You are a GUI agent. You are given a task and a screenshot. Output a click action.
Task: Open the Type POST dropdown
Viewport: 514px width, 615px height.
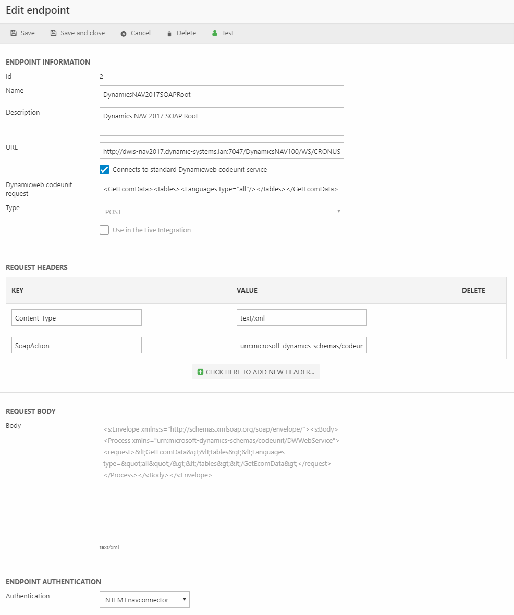(222, 211)
